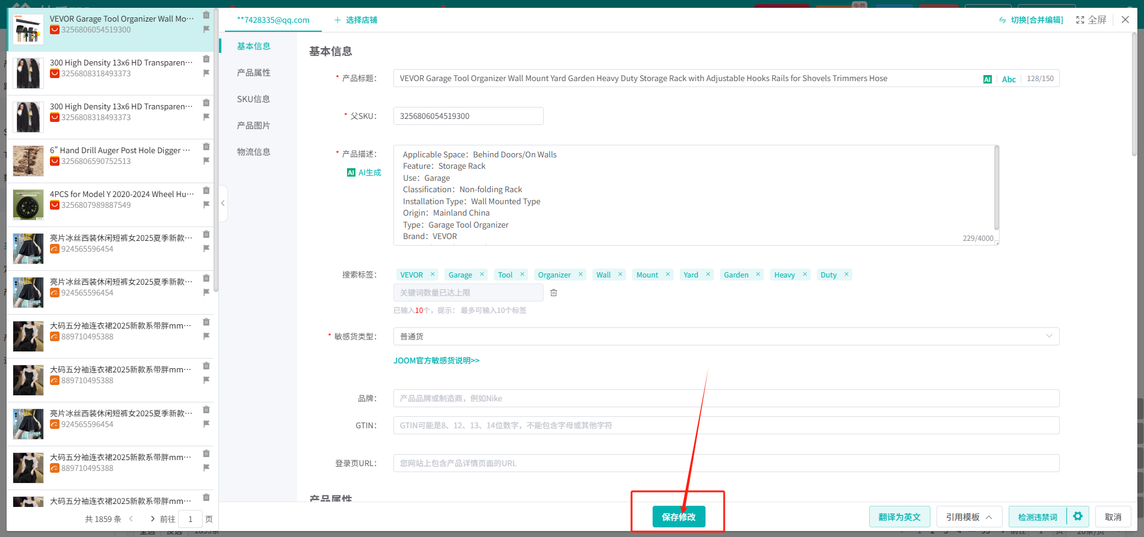Click 切换[合并编辑] switch mode
This screenshot has width=1144, height=537.
(1031, 20)
